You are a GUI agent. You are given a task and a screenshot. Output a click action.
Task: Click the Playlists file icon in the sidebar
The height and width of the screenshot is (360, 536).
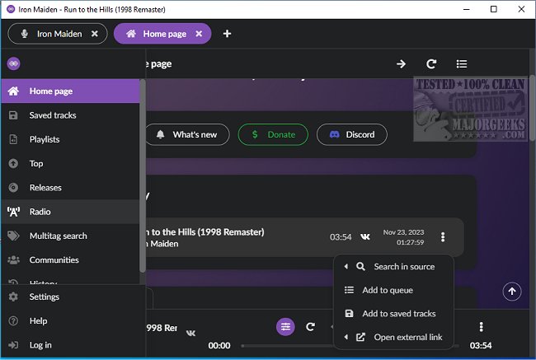(x=13, y=139)
